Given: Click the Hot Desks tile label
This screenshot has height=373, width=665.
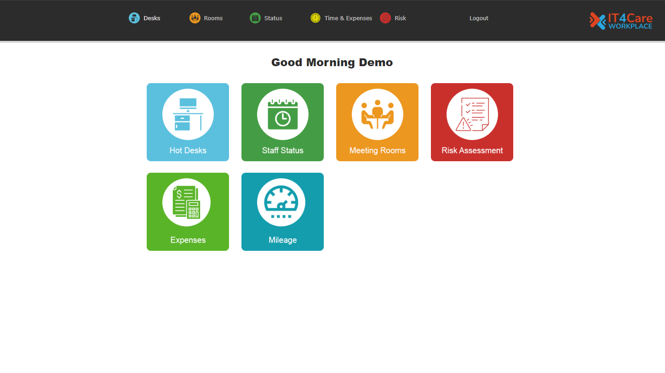Looking at the screenshot, I should pyautogui.click(x=188, y=150).
